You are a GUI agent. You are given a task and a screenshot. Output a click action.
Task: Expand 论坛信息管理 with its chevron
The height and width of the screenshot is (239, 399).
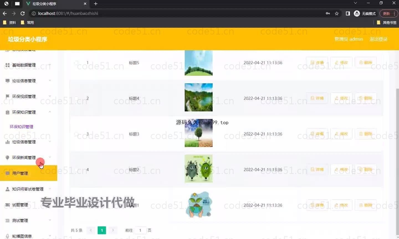(x=50, y=80)
